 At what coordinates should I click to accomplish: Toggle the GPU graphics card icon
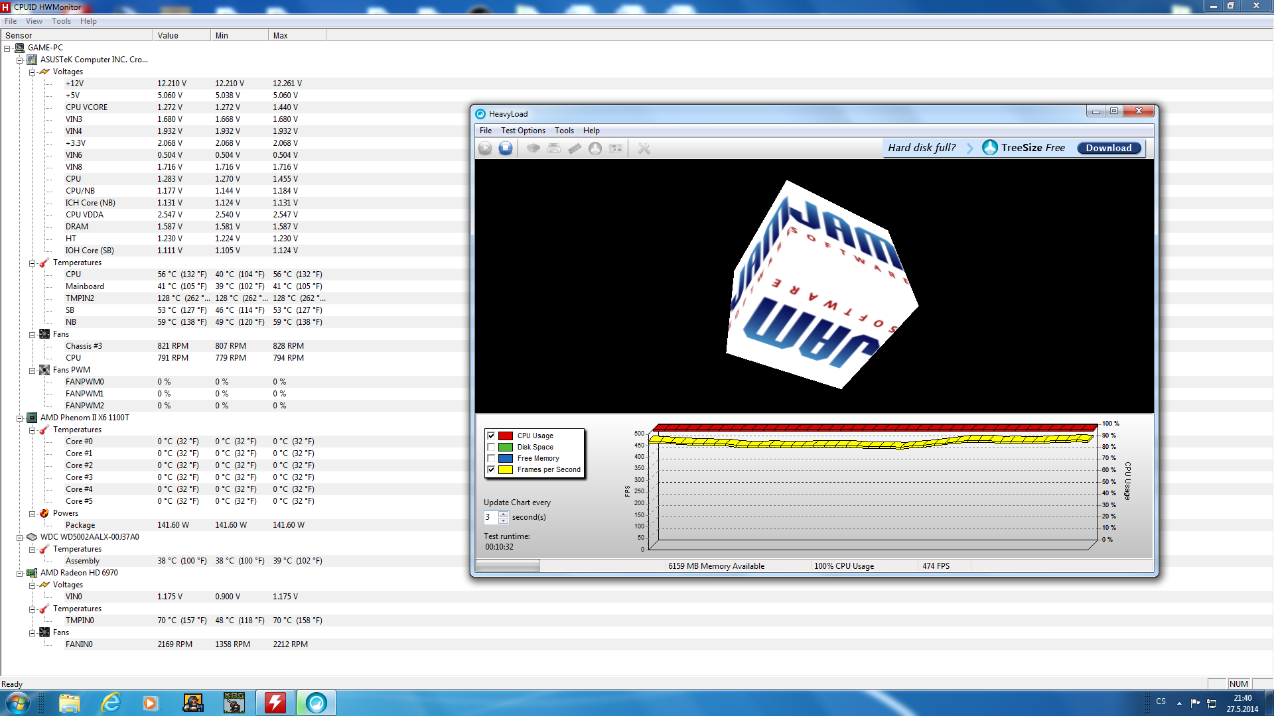(x=616, y=149)
